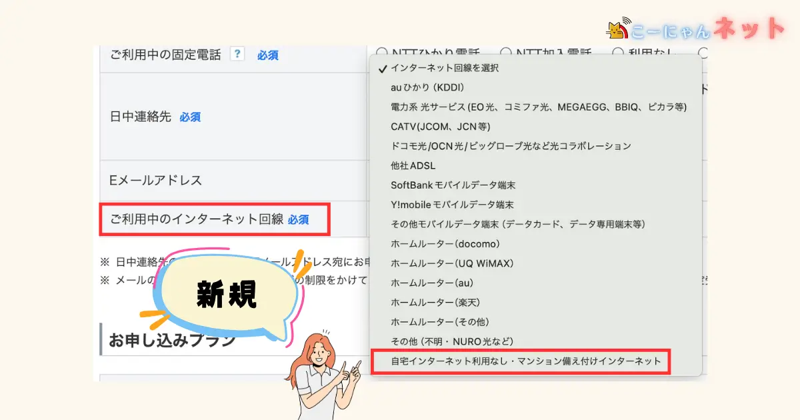Choose ドコモ光/OCN光 光コラボレーション option
The height and width of the screenshot is (420, 800).
coord(535,146)
